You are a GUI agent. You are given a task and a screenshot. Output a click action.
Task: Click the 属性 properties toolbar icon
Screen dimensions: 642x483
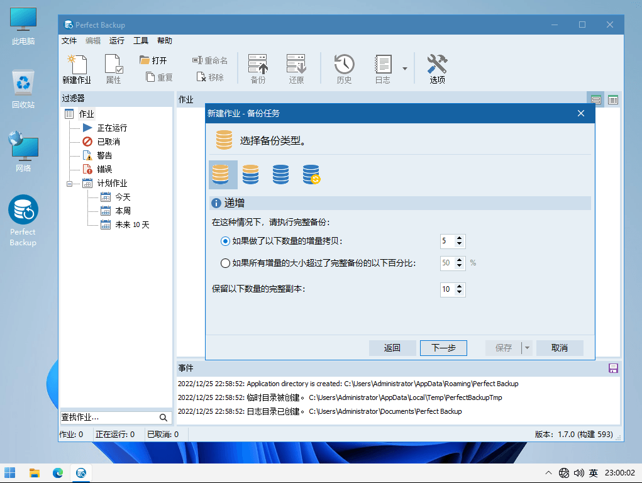tap(113, 69)
